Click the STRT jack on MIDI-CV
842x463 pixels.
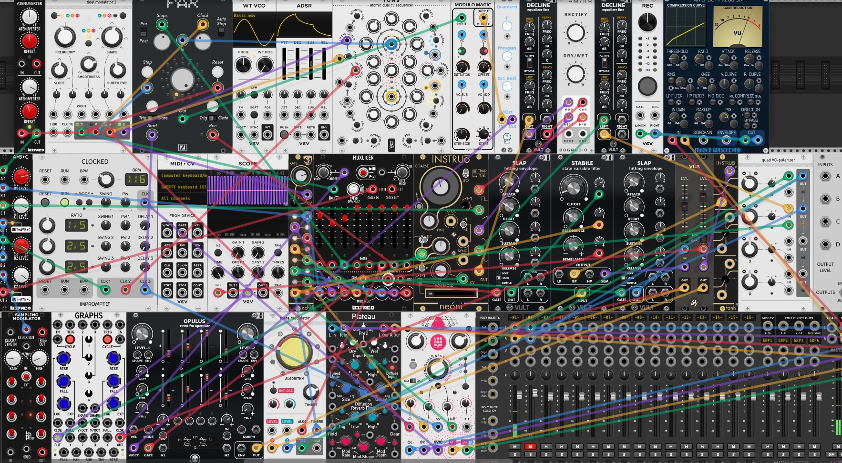[167, 293]
